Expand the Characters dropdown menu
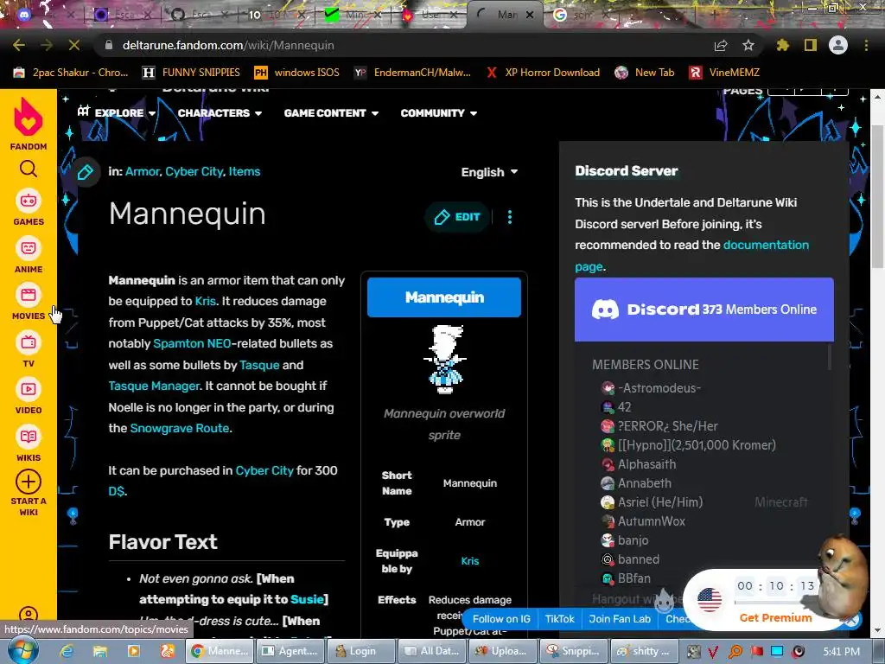Image resolution: width=885 pixels, height=664 pixels. [x=220, y=113]
